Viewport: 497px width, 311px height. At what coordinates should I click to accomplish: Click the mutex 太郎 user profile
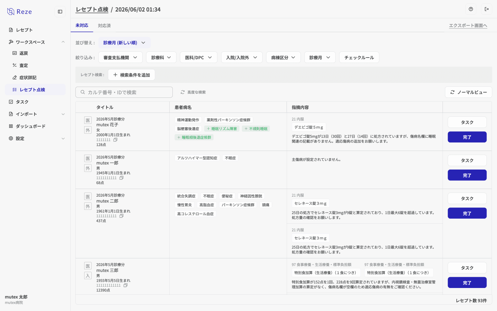point(16,299)
